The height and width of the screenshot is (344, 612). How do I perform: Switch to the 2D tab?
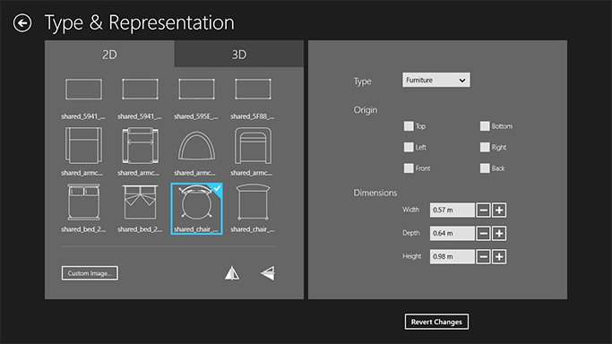[109, 55]
